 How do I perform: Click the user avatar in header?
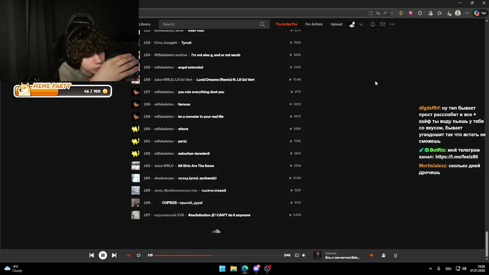pos(352,24)
